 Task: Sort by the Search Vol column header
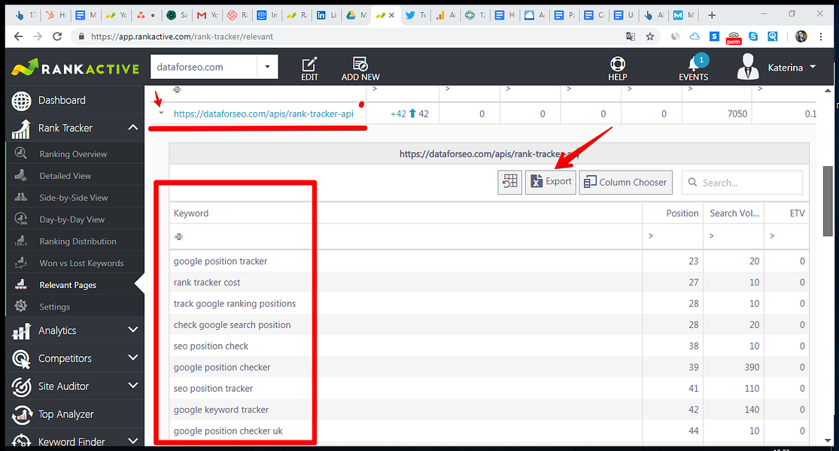(x=734, y=213)
